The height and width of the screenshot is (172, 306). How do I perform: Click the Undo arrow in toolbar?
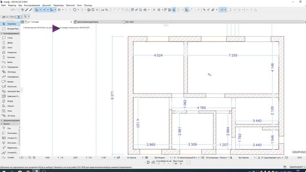pyautogui.click(x=13, y=10)
